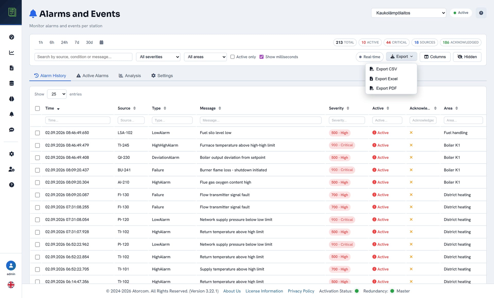Select Alarm History tab
Screen dimensions: 494x298
(x=50, y=76)
